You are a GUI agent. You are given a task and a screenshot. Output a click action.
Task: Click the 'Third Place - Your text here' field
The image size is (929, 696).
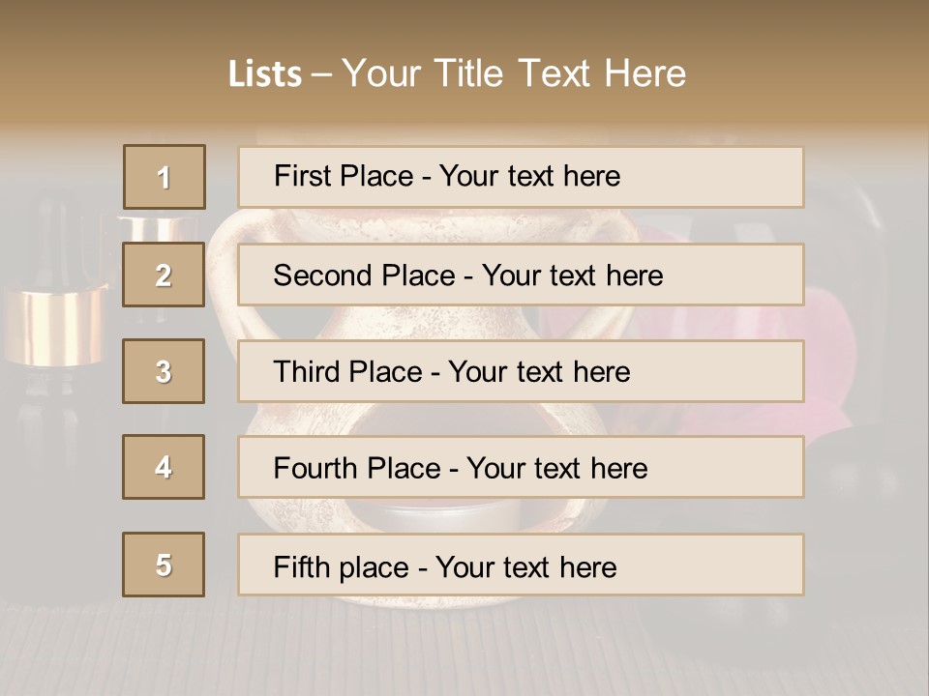[521, 371]
